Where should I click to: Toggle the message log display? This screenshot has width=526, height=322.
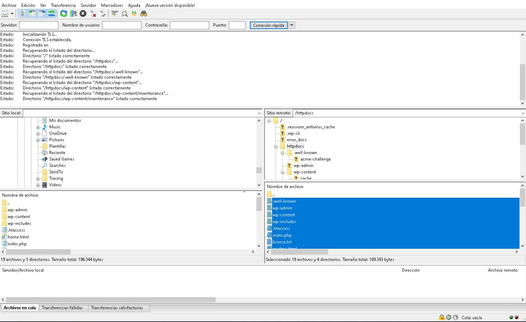point(22,14)
